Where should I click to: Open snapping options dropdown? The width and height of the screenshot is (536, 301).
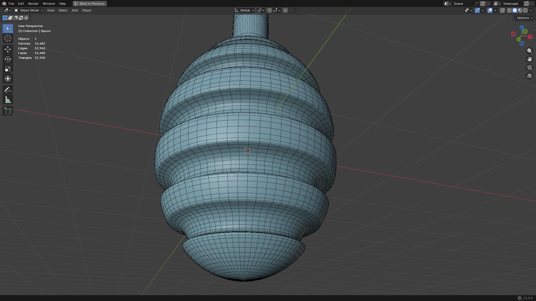tap(277, 10)
